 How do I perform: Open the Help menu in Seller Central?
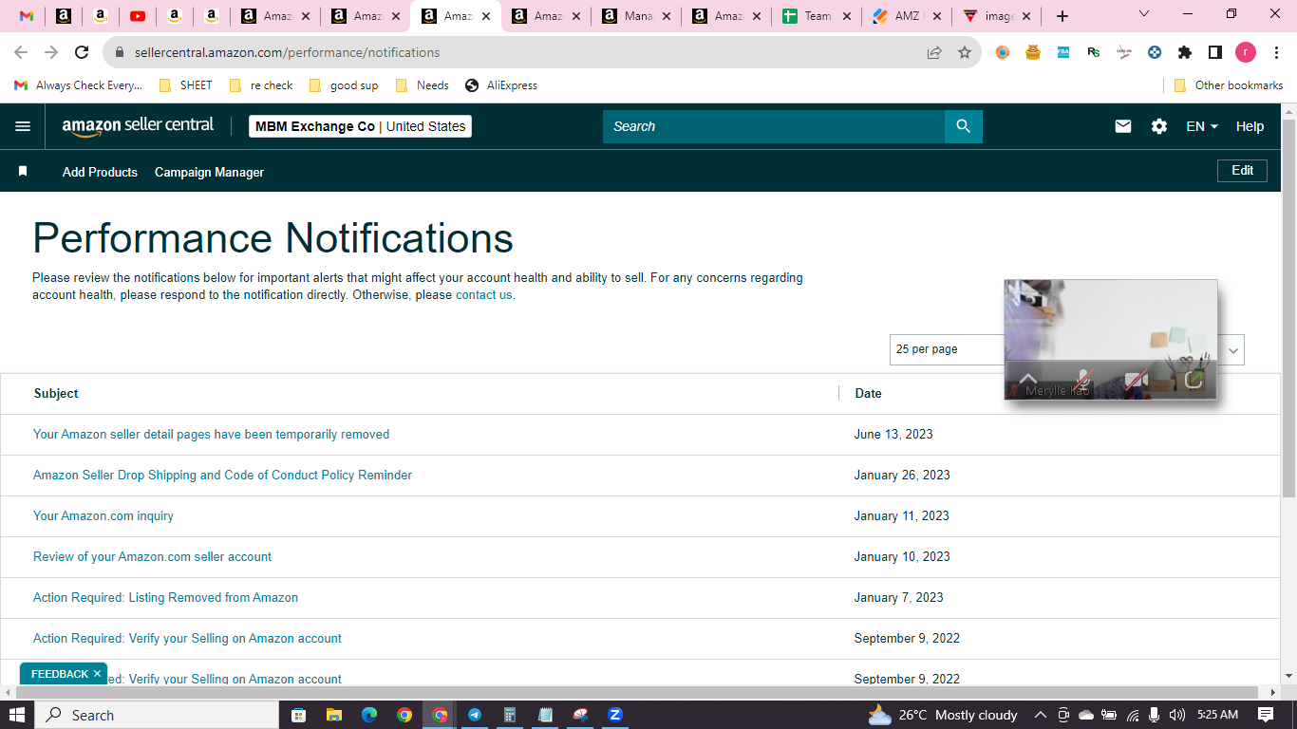coord(1250,126)
